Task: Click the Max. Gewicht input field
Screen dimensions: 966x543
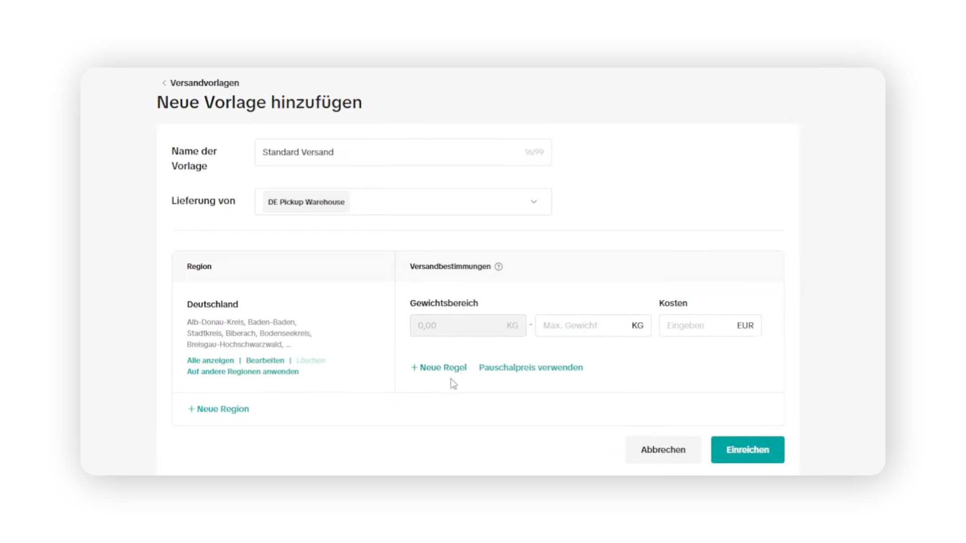Action: (x=593, y=325)
